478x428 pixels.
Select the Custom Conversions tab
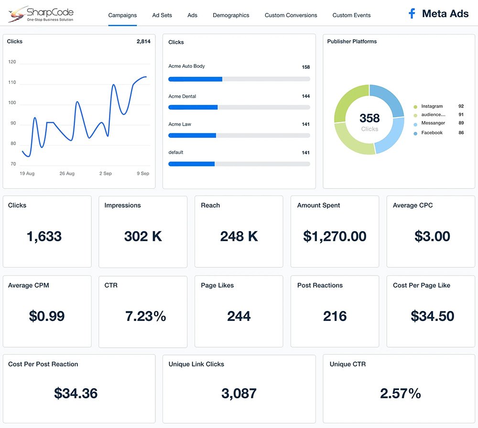click(x=291, y=15)
